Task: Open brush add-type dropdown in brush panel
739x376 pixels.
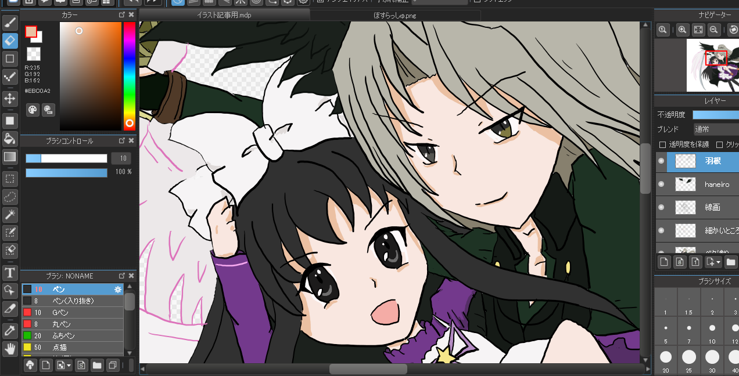Action: 63,366
